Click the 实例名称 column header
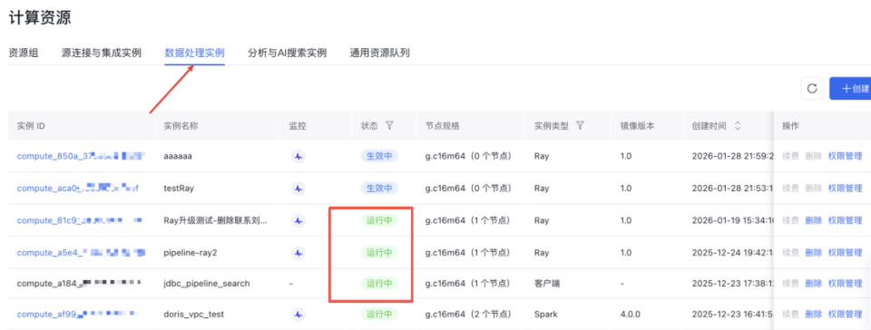 (181, 126)
